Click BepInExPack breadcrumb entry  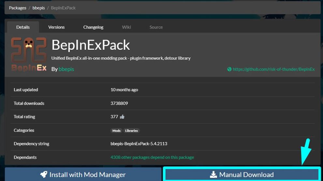63,8
